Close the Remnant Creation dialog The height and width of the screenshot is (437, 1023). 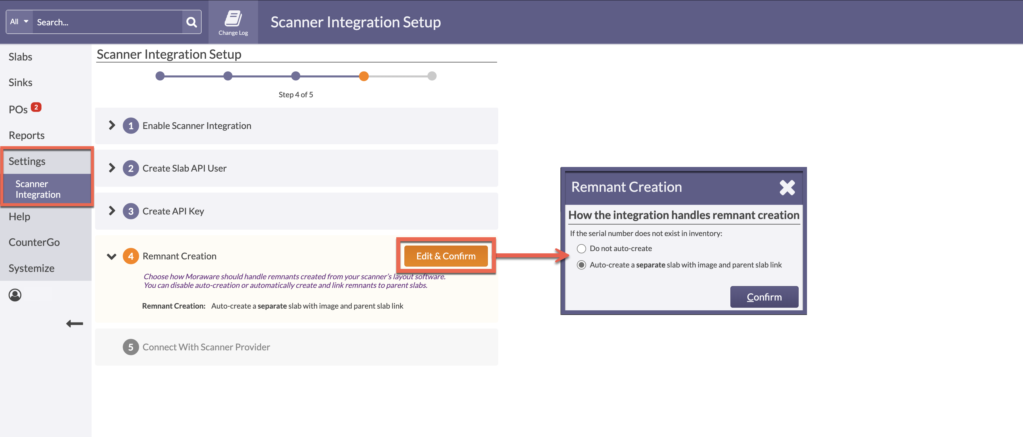(787, 187)
